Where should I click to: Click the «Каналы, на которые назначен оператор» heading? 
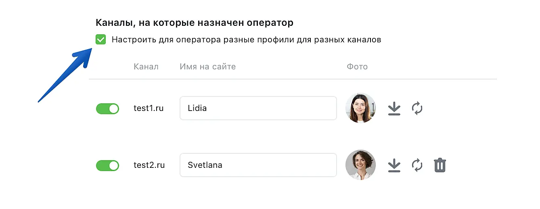click(x=194, y=23)
